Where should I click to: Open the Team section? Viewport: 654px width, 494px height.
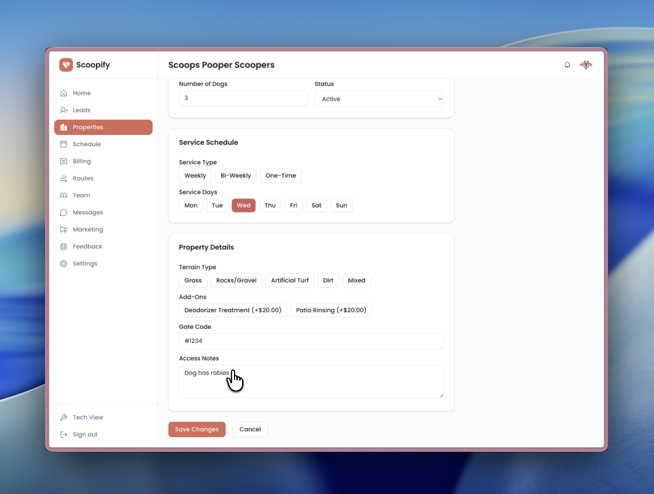[81, 195]
